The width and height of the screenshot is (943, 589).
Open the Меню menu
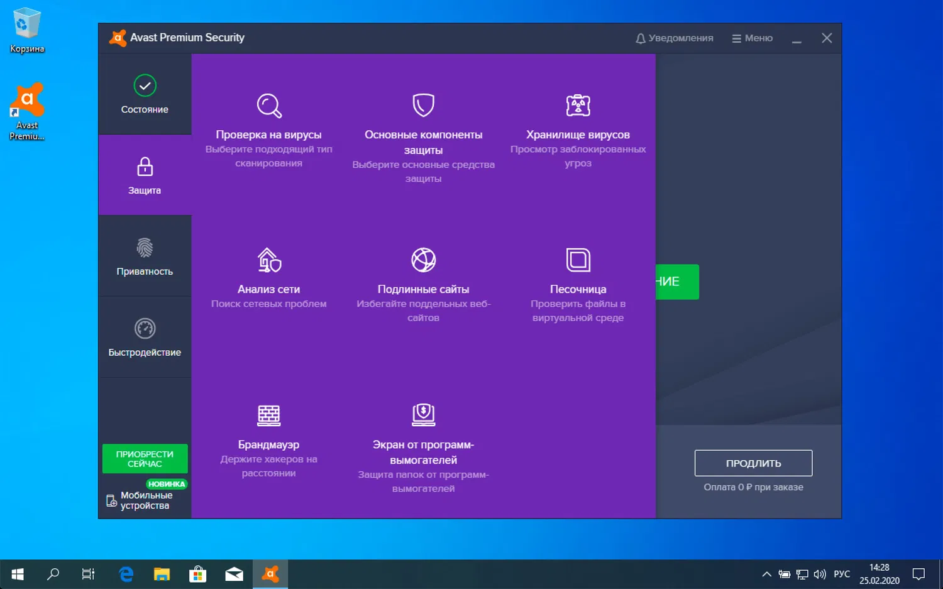752,38
